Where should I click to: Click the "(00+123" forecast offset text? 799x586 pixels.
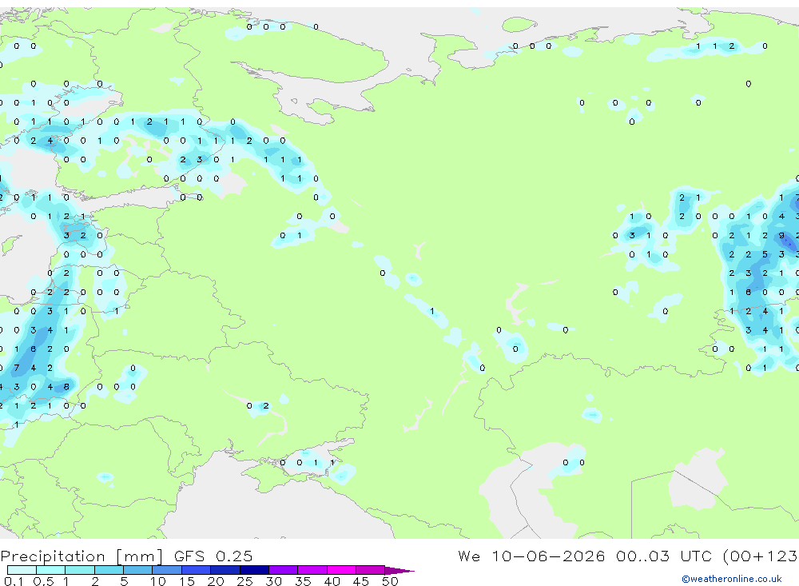tap(761, 556)
